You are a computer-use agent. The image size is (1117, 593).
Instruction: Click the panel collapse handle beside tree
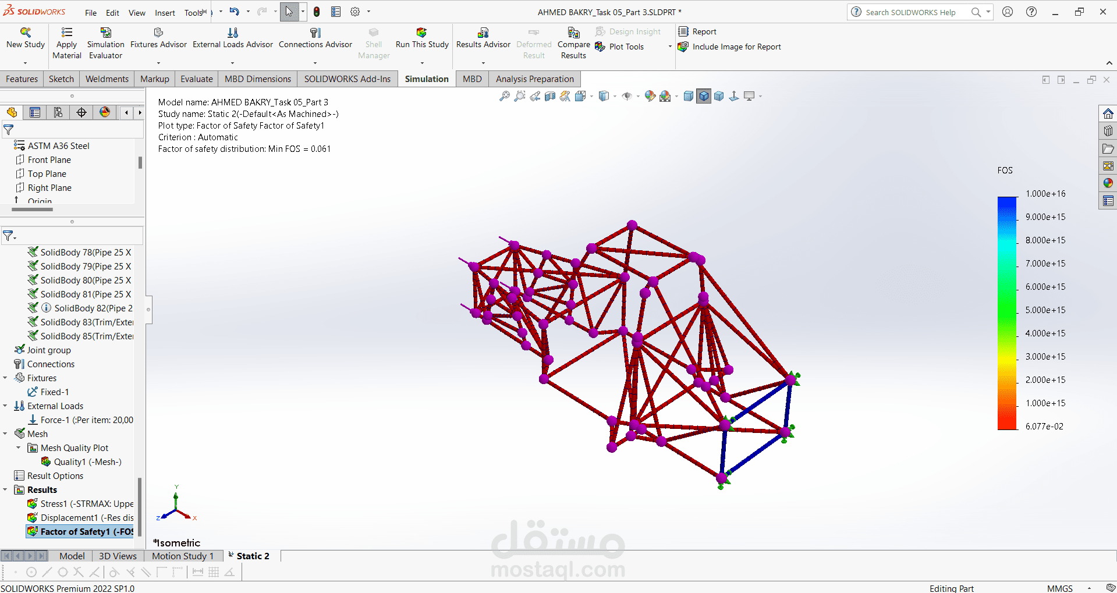[x=148, y=309]
